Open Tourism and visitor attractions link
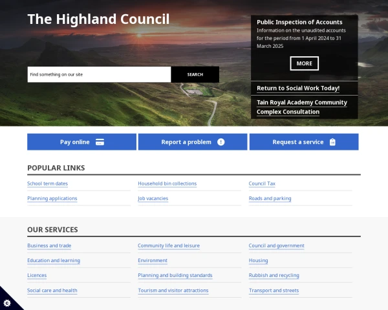The image size is (388, 310). pos(173,291)
